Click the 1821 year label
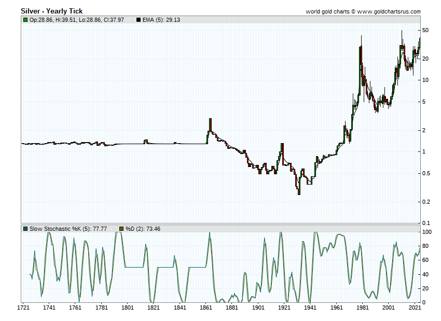The image size is (441, 321). click(154, 308)
